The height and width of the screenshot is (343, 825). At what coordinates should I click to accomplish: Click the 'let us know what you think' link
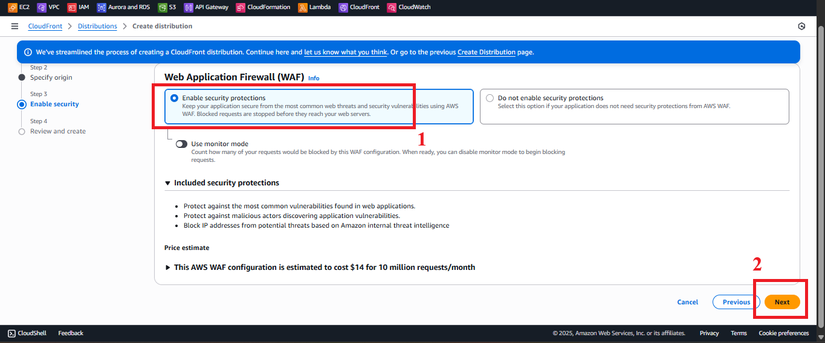346,53
